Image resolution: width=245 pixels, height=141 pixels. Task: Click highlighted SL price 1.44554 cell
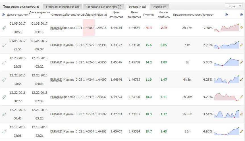click(89, 28)
